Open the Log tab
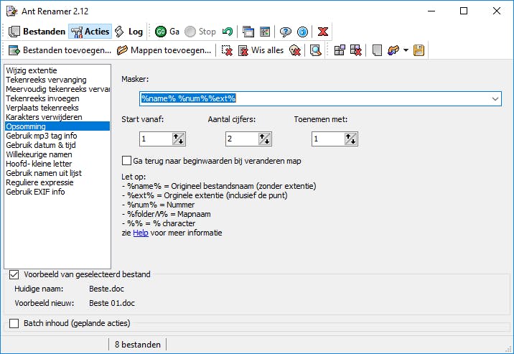The width and height of the screenshot is (514, 354). (129, 32)
